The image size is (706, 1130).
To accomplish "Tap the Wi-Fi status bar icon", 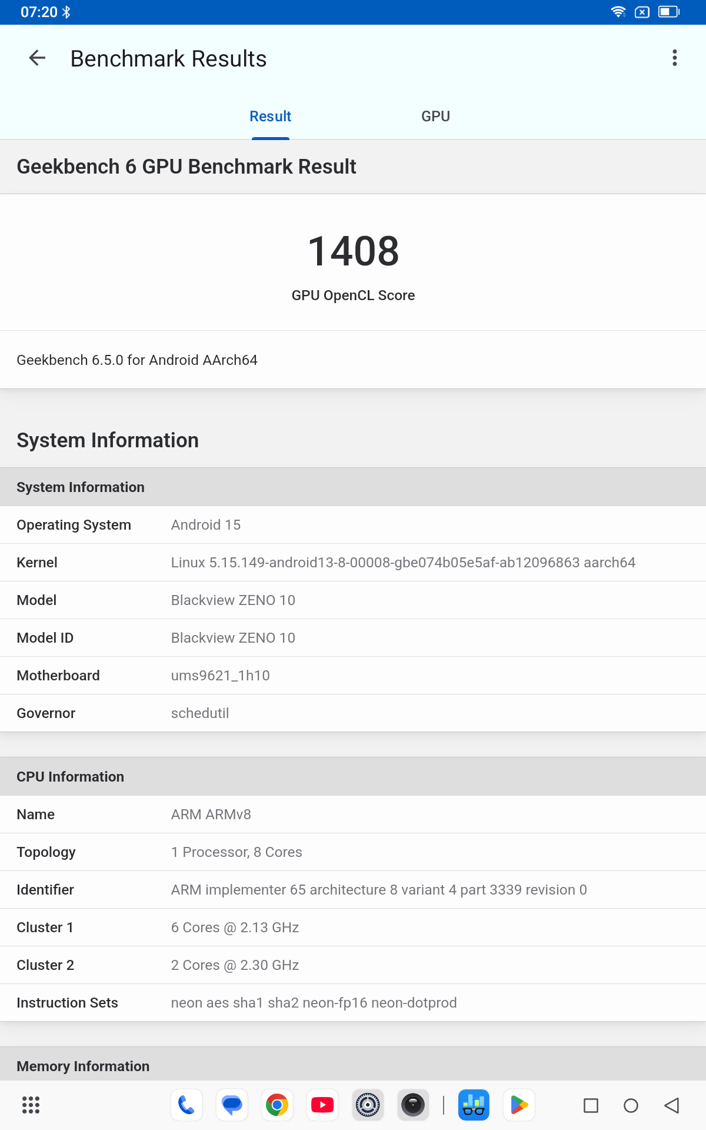I will (x=618, y=12).
